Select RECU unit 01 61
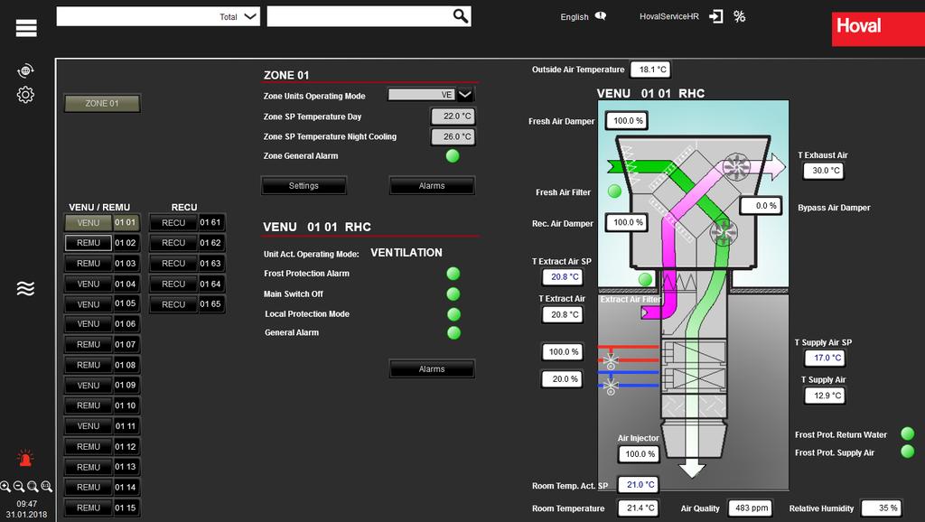This screenshot has width=925, height=522. [187, 222]
